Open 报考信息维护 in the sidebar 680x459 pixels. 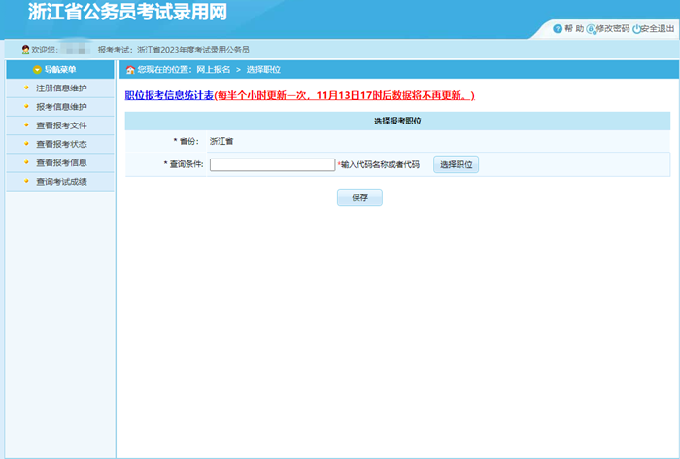coord(61,107)
